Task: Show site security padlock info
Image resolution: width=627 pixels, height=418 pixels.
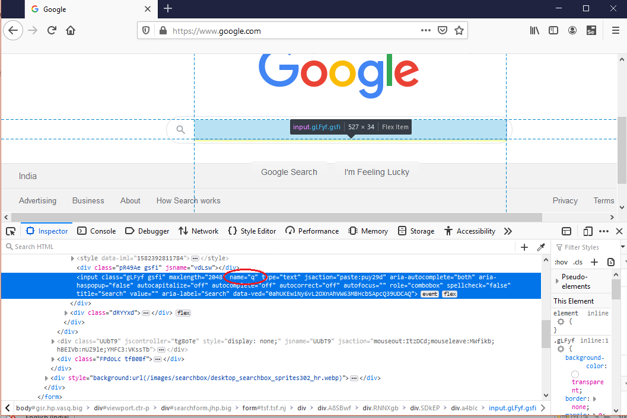Action: click(x=163, y=30)
